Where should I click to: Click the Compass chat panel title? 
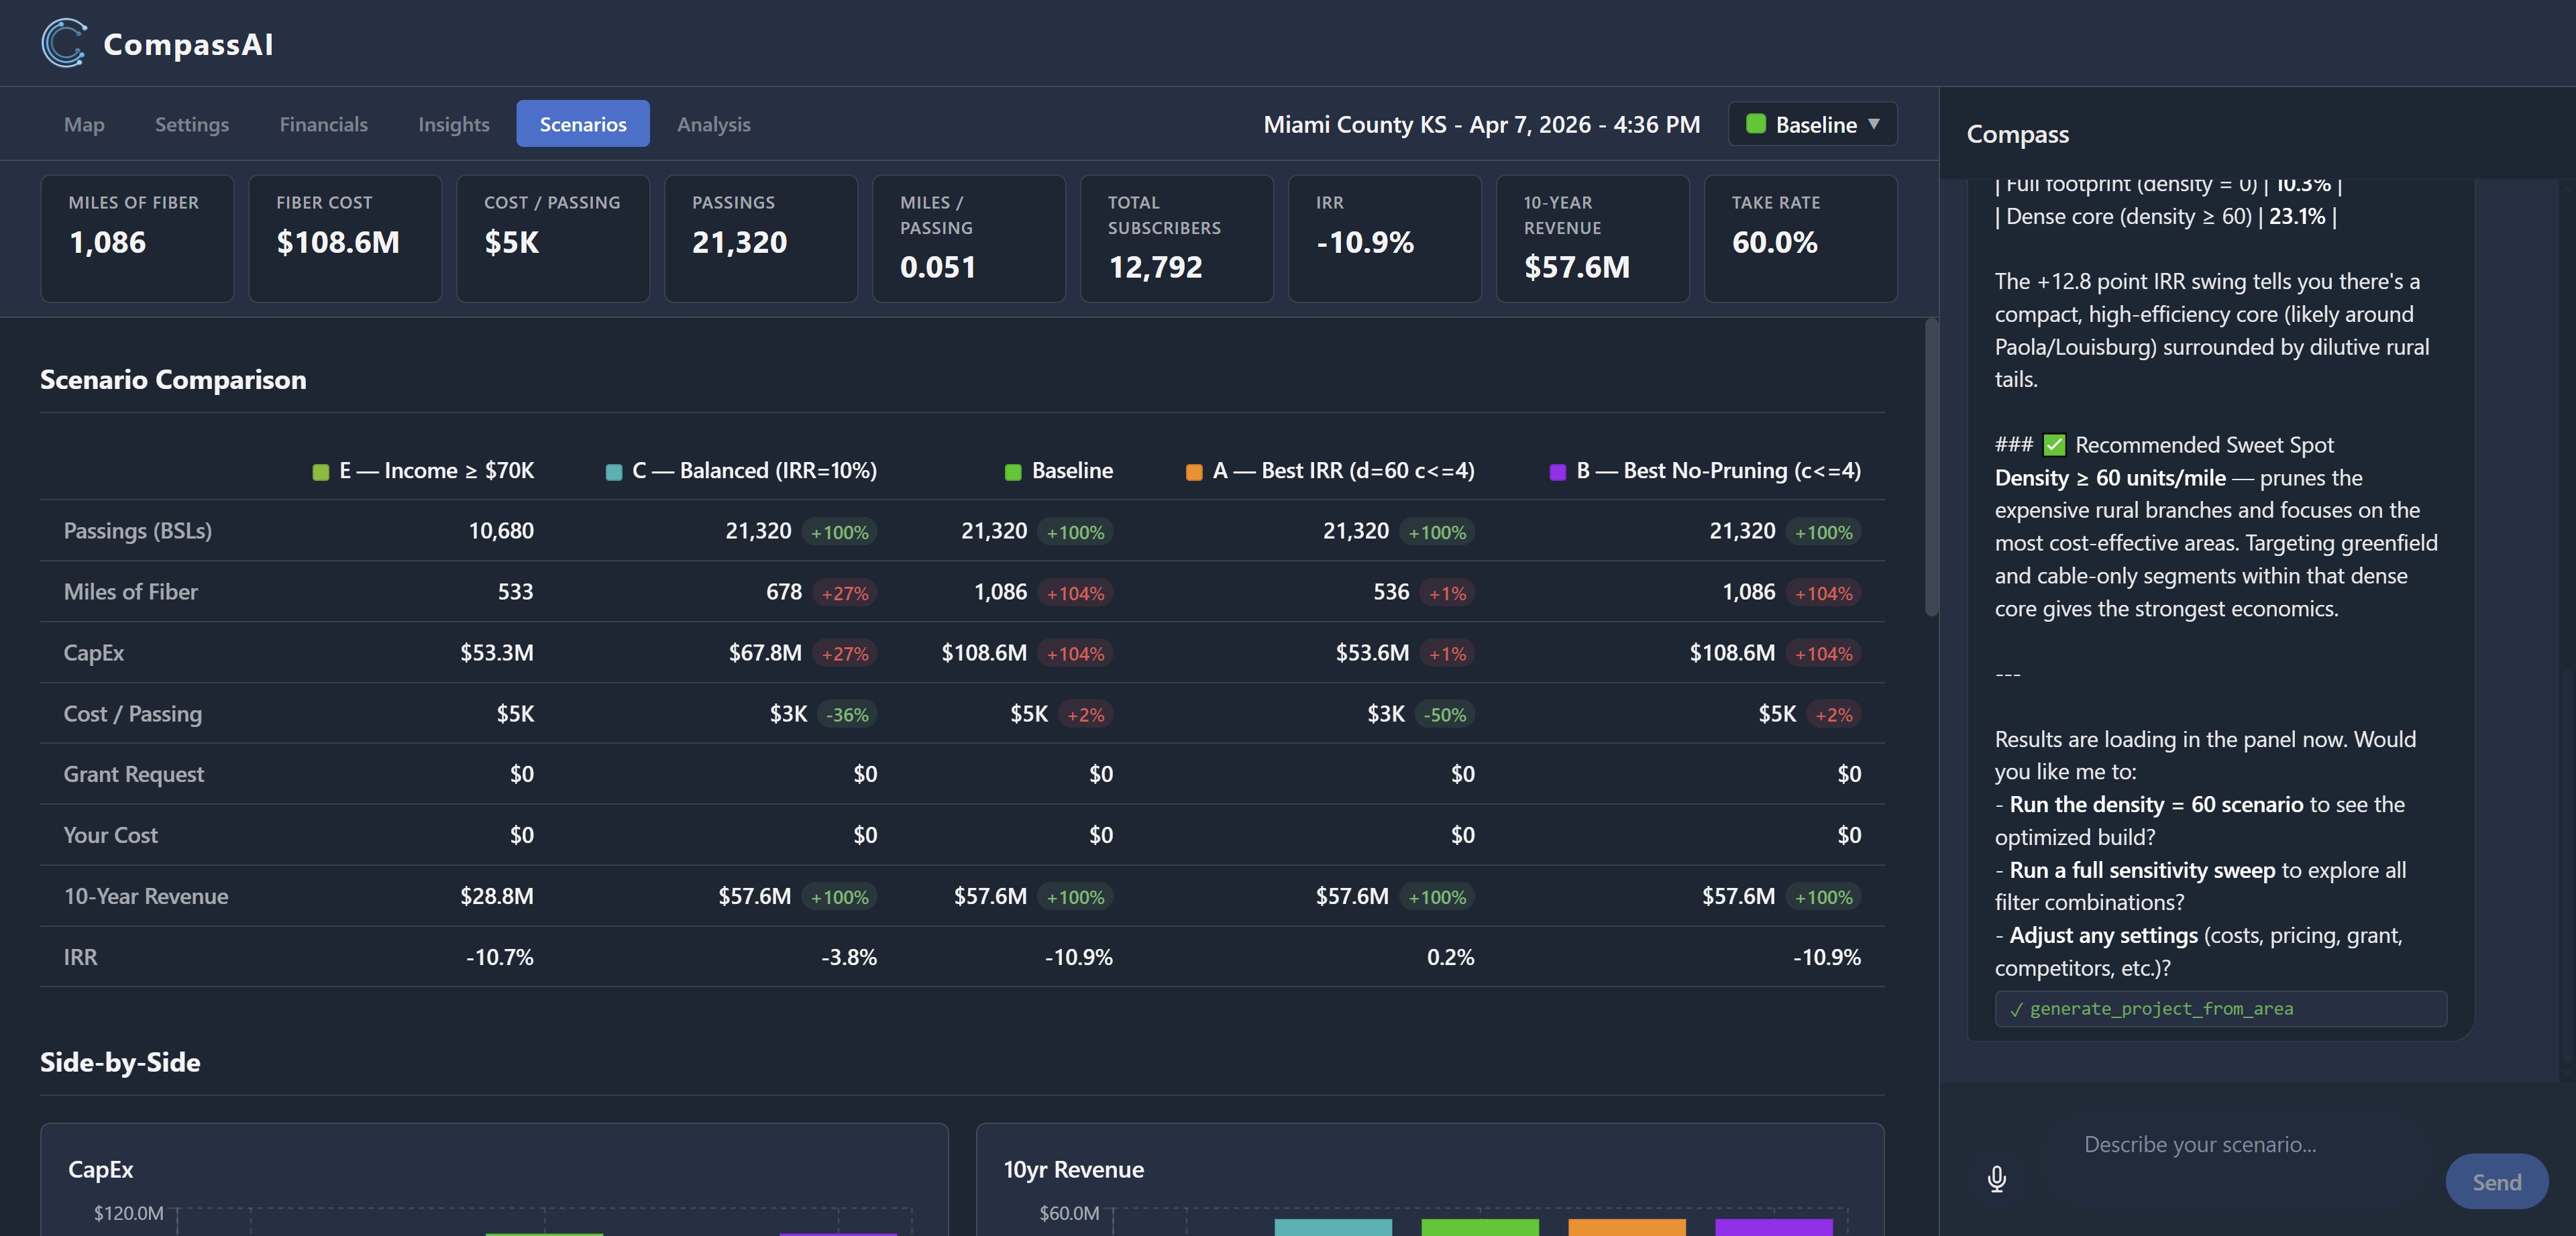2018,134
